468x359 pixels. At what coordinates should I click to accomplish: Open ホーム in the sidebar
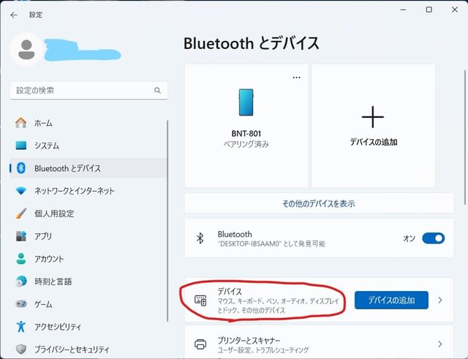tap(88, 123)
